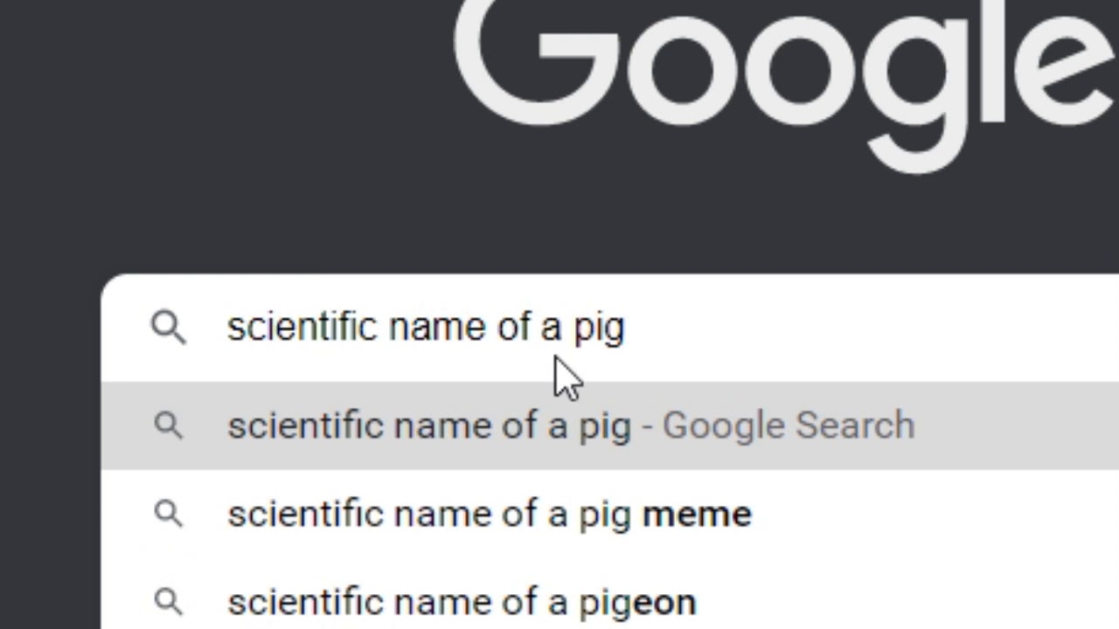Click the blank right side of the highlighted suggestion row
The height and width of the screenshot is (629, 1119).
click(x=1018, y=425)
